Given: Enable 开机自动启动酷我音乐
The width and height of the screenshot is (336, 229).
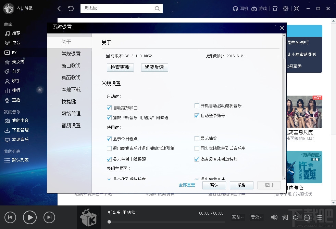Looking at the screenshot, I should [197, 106].
